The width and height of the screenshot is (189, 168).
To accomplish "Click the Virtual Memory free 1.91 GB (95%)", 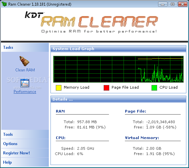I will coord(160,154).
